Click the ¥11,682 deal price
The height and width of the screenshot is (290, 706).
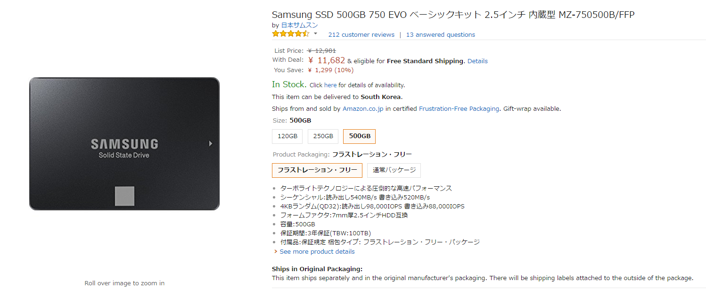[x=328, y=60]
